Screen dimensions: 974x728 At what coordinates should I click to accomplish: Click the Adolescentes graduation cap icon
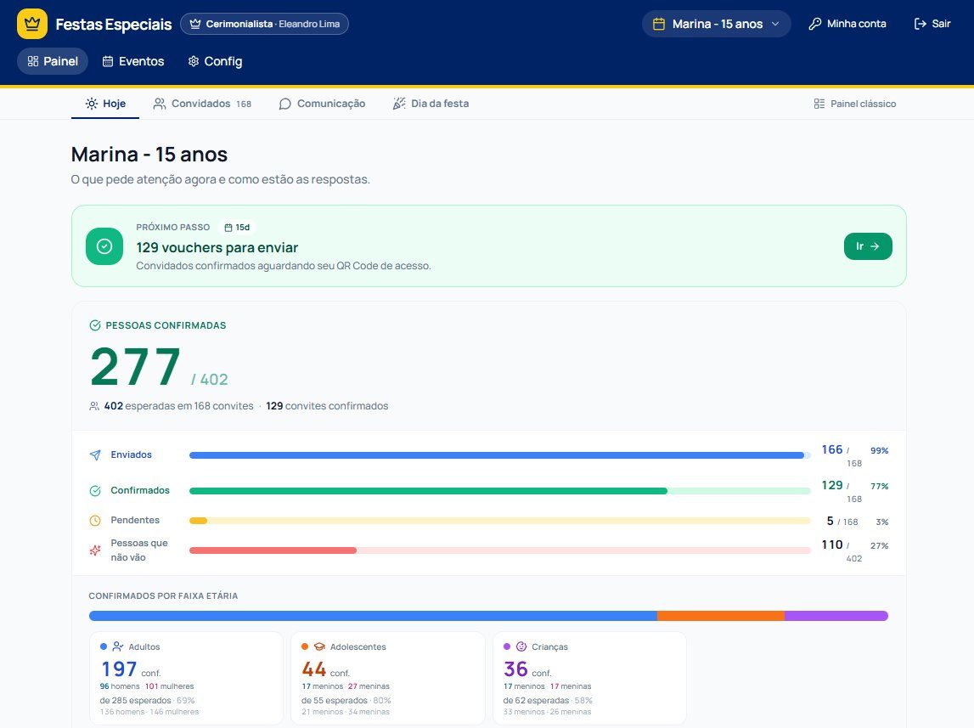(319, 646)
